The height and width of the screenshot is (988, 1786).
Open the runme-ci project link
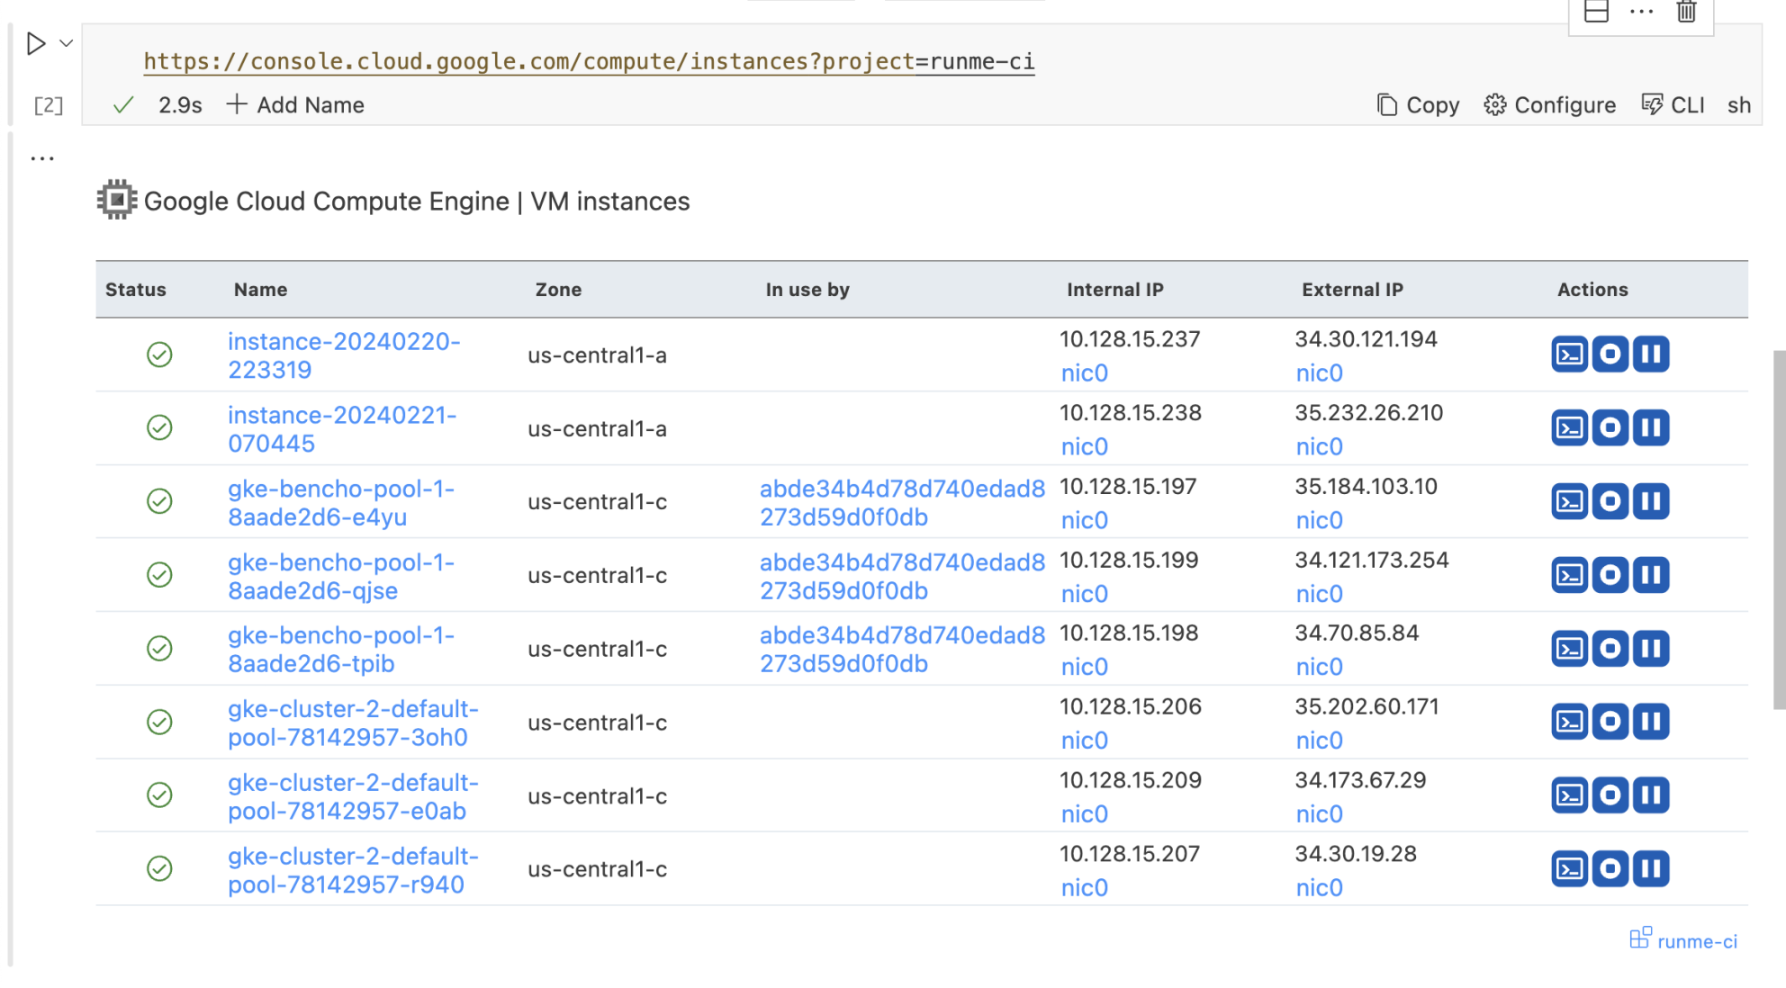pyautogui.click(x=1683, y=940)
